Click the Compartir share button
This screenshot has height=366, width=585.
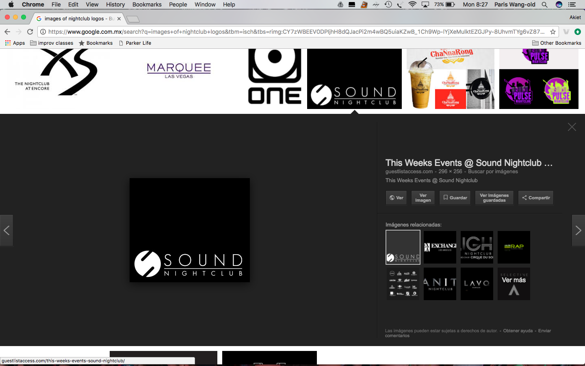point(535,198)
